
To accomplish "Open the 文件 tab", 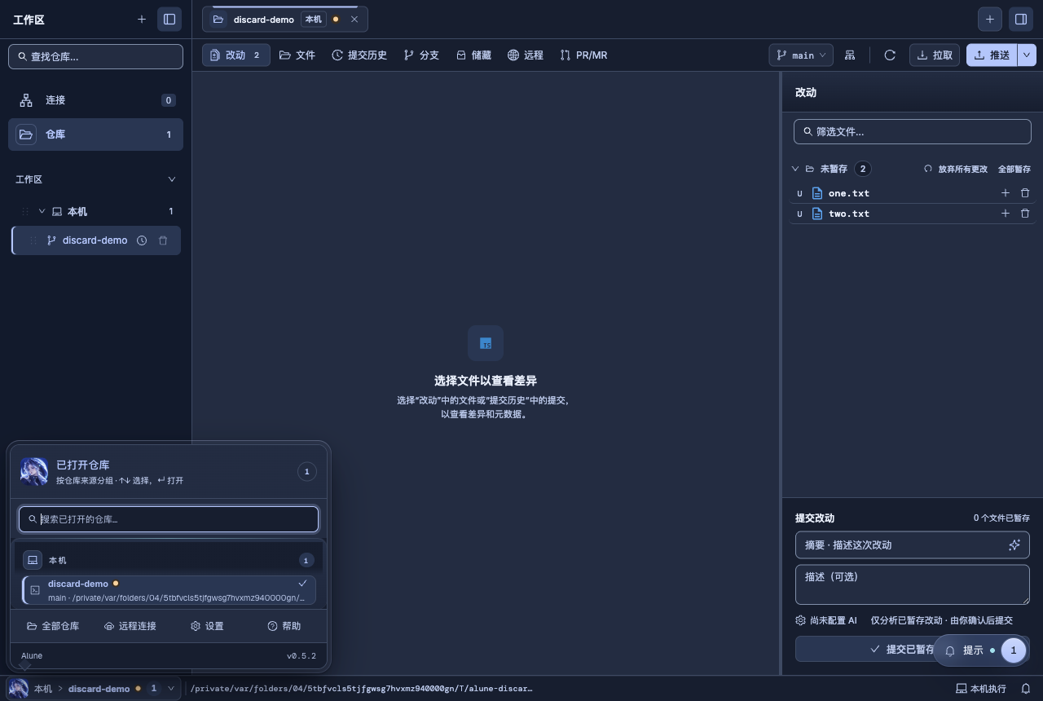I will pos(297,55).
